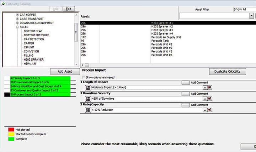Clear the Downtime Severity answer icon
Screen dimensions: 256x152
coord(209,99)
